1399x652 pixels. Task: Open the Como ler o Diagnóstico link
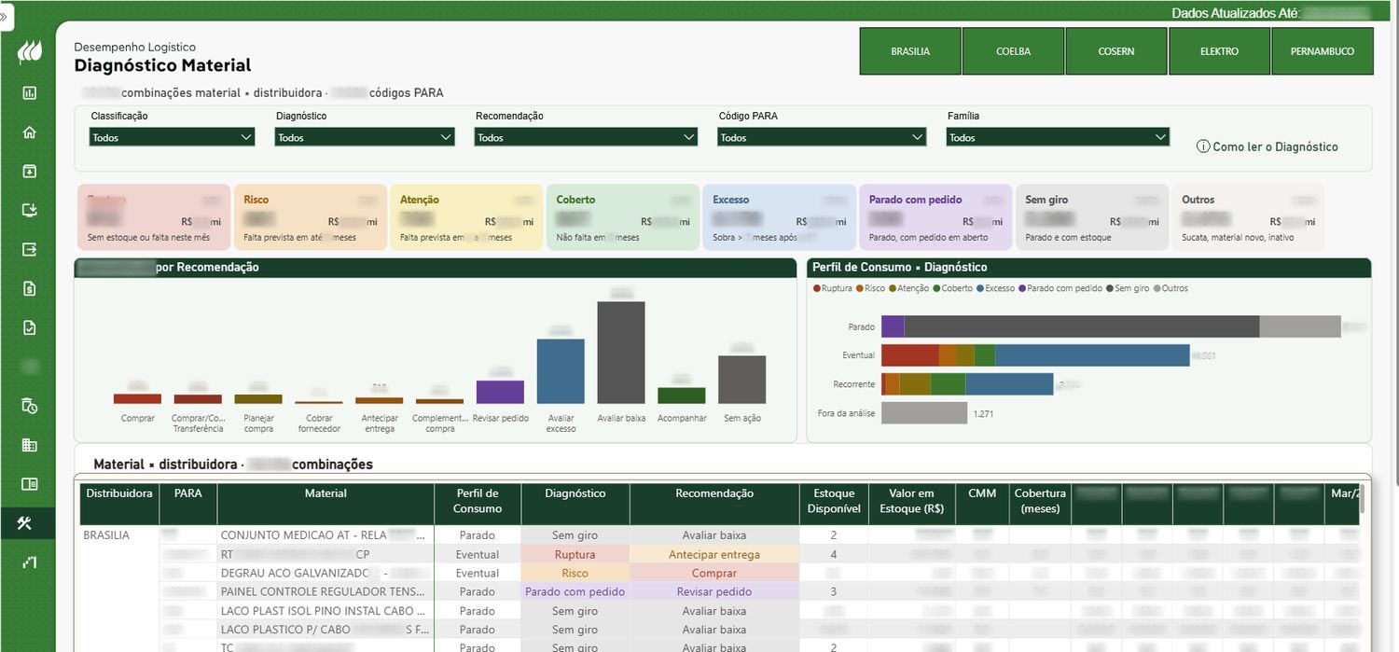(x=1267, y=146)
